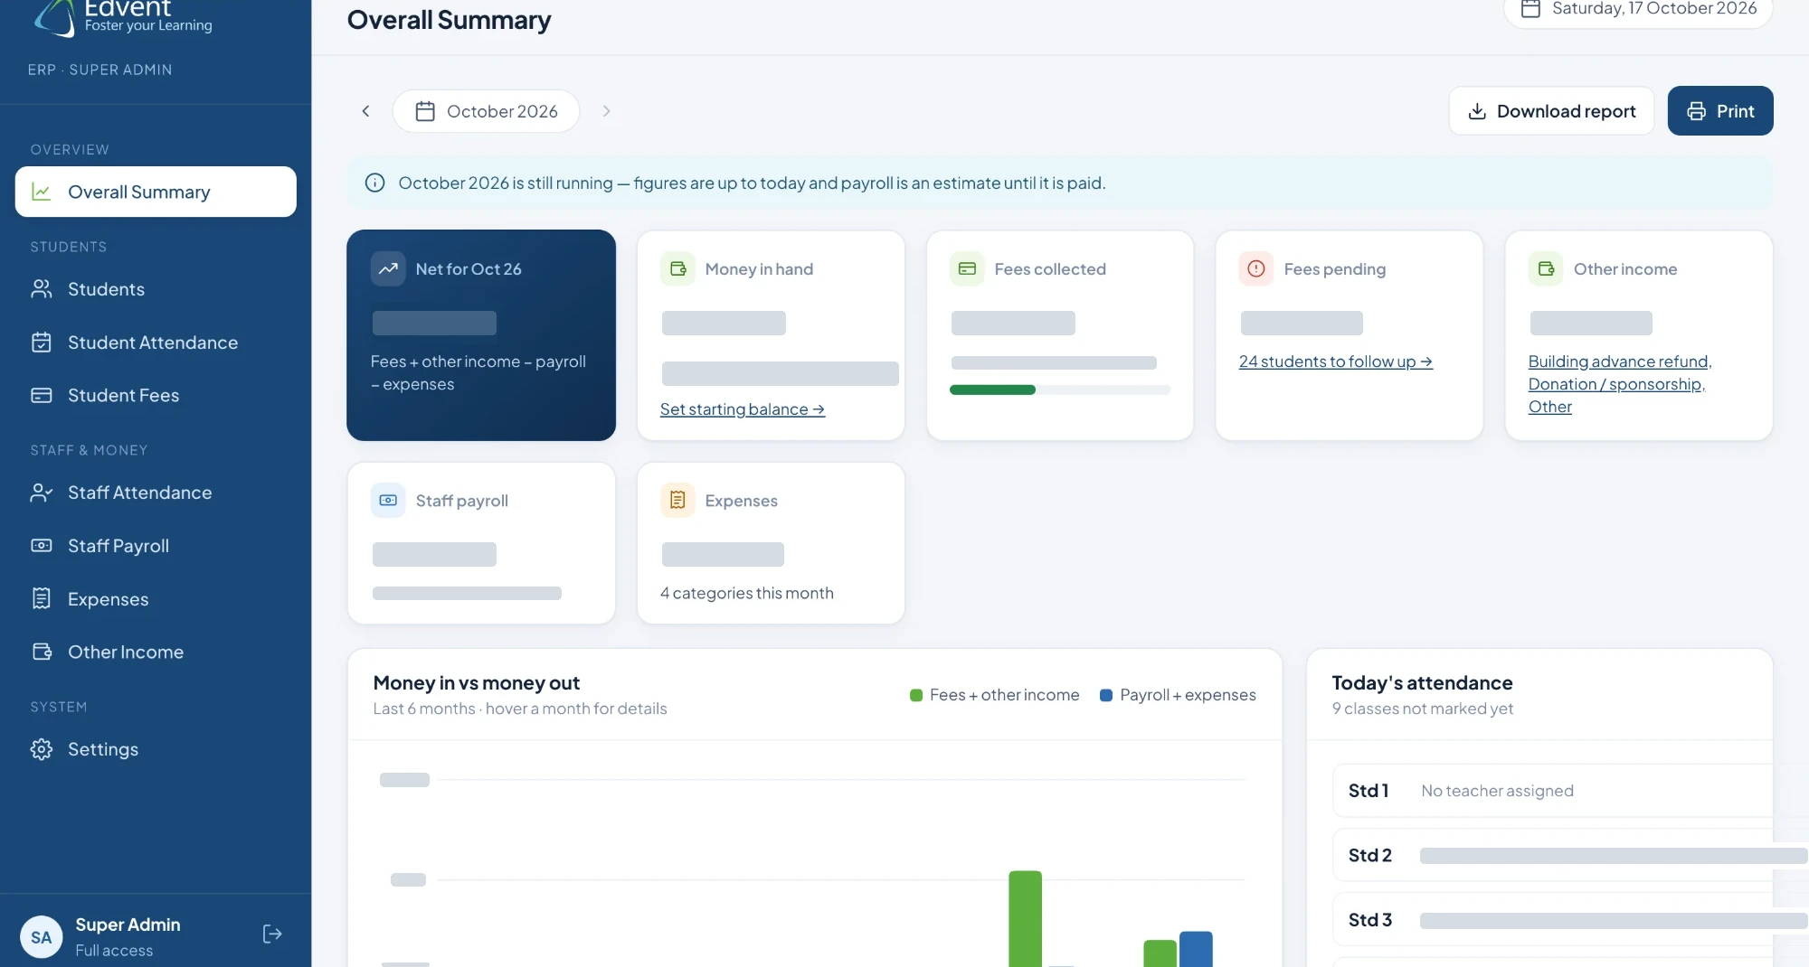Click the SA avatar circle
The height and width of the screenshot is (967, 1809).
point(42,937)
